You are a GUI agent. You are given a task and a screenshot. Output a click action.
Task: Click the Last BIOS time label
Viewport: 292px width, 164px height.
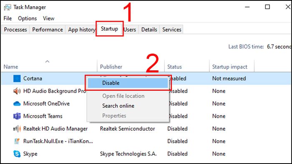[x=246, y=47]
